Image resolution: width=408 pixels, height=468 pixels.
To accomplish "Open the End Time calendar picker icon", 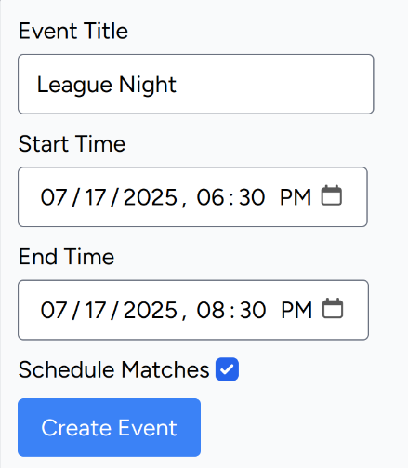I will [333, 308].
